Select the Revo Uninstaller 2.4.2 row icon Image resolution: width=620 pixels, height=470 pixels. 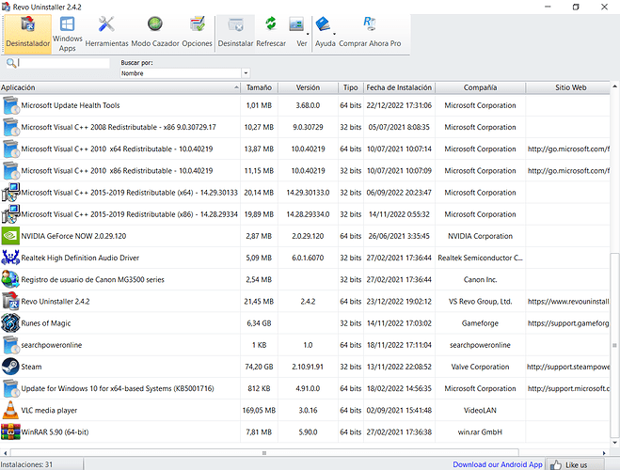pos(10,301)
